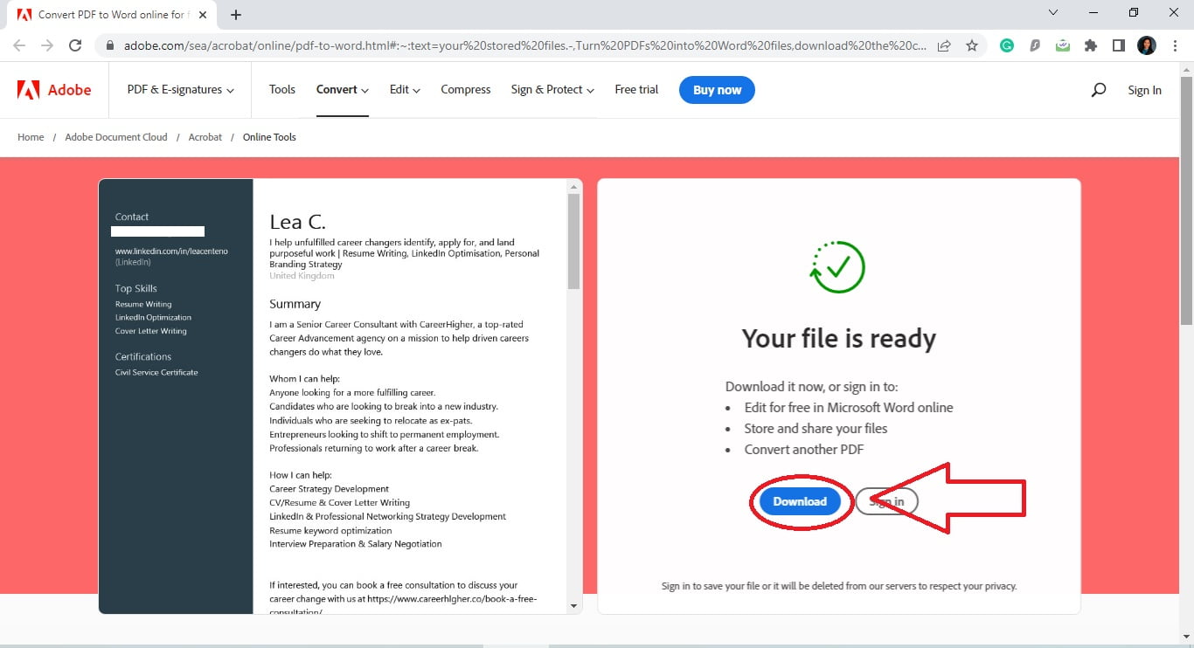Click the preview scrollbar up arrow

pyautogui.click(x=574, y=186)
